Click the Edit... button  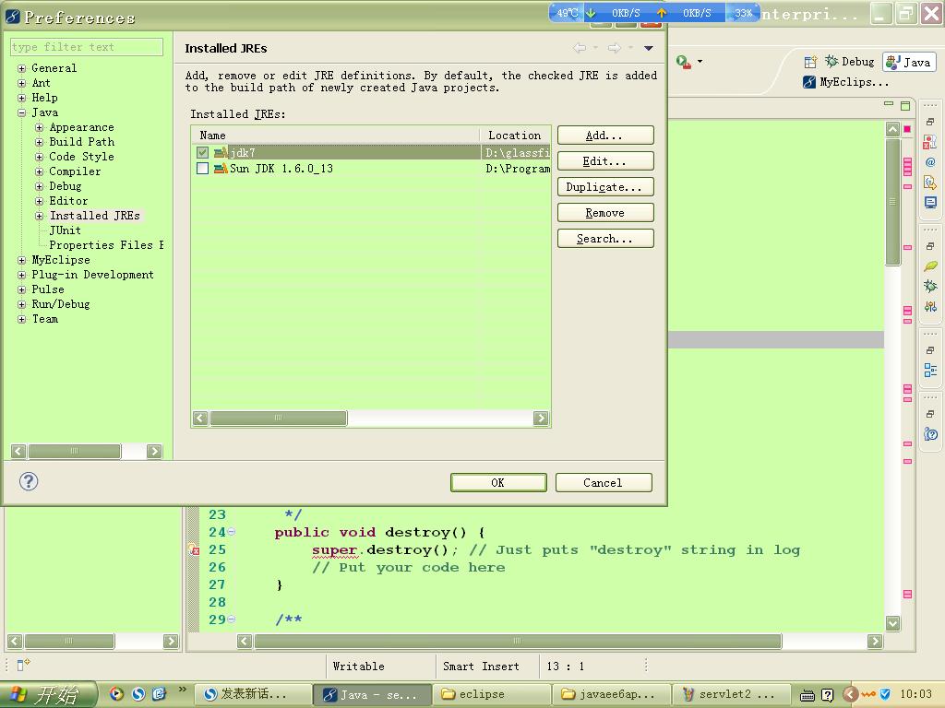tap(605, 161)
